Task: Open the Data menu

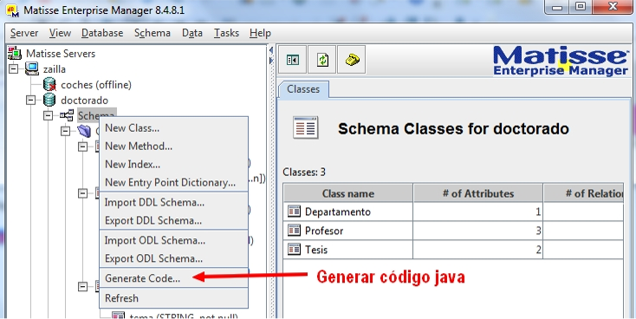Action: point(192,33)
